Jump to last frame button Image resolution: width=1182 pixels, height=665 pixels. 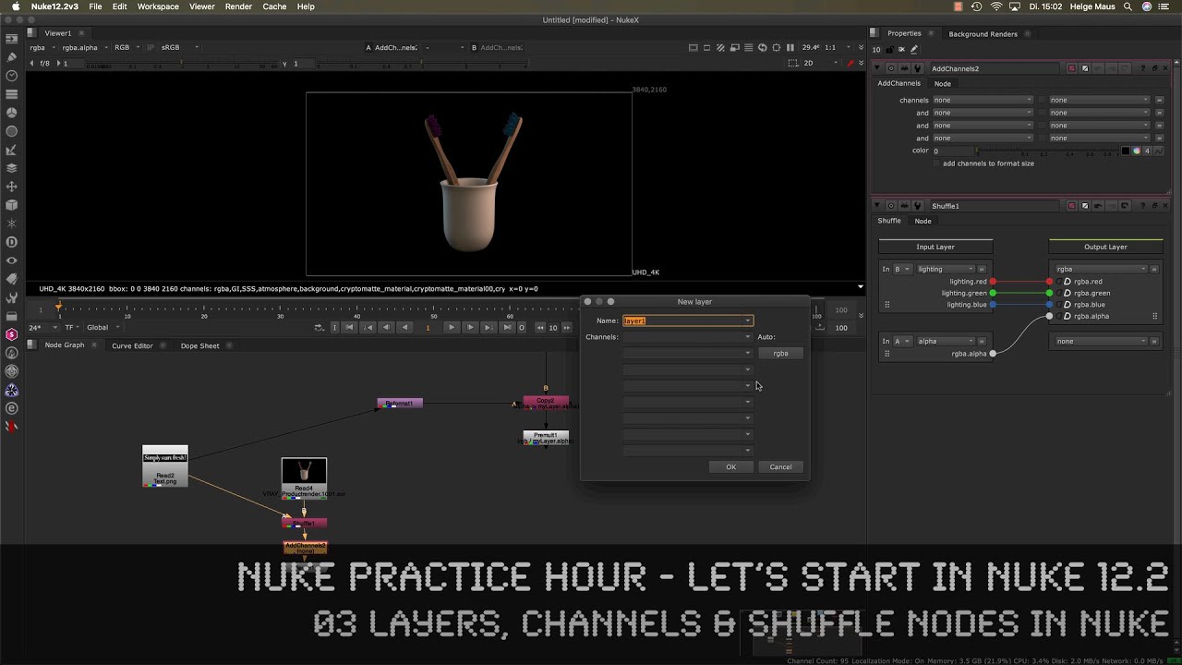[505, 327]
